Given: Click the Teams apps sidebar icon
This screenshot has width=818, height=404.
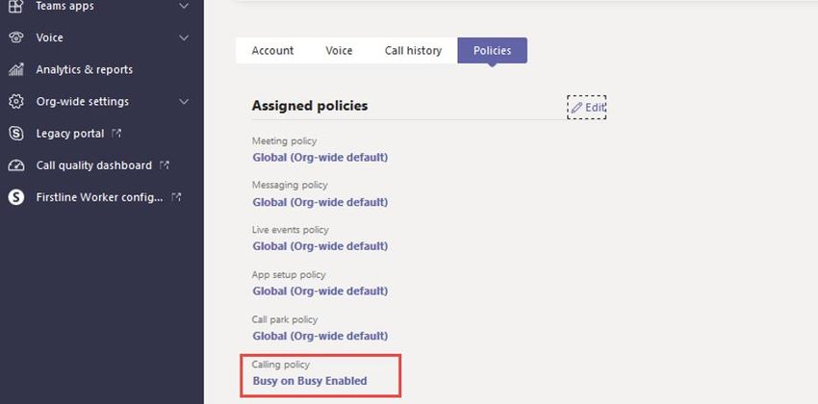Looking at the screenshot, I should point(16,7).
